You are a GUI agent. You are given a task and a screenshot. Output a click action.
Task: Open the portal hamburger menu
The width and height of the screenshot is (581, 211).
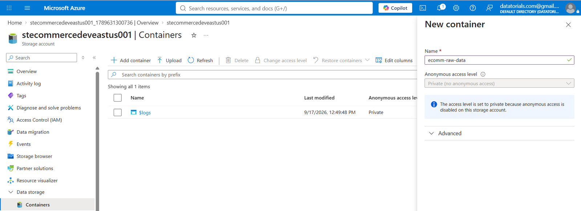(x=27, y=8)
